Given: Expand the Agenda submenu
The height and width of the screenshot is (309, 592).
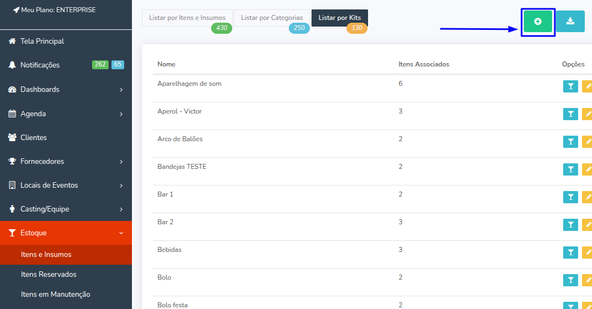Looking at the screenshot, I should click(x=66, y=114).
